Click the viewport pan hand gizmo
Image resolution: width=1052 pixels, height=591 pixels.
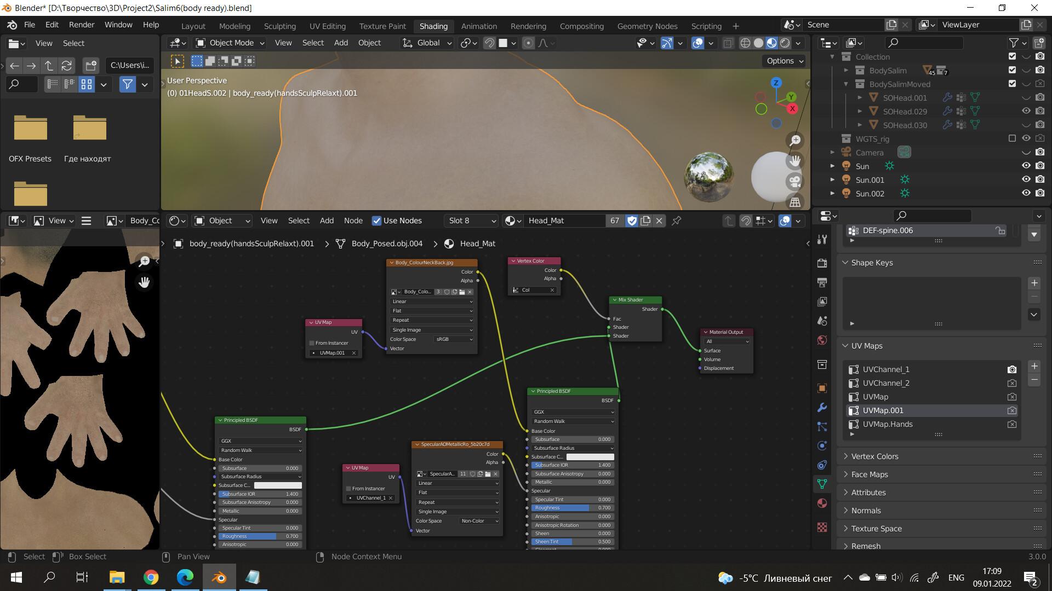tap(795, 161)
